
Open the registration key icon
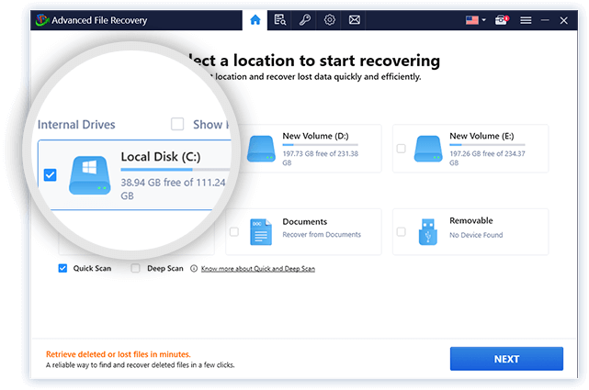(x=305, y=19)
